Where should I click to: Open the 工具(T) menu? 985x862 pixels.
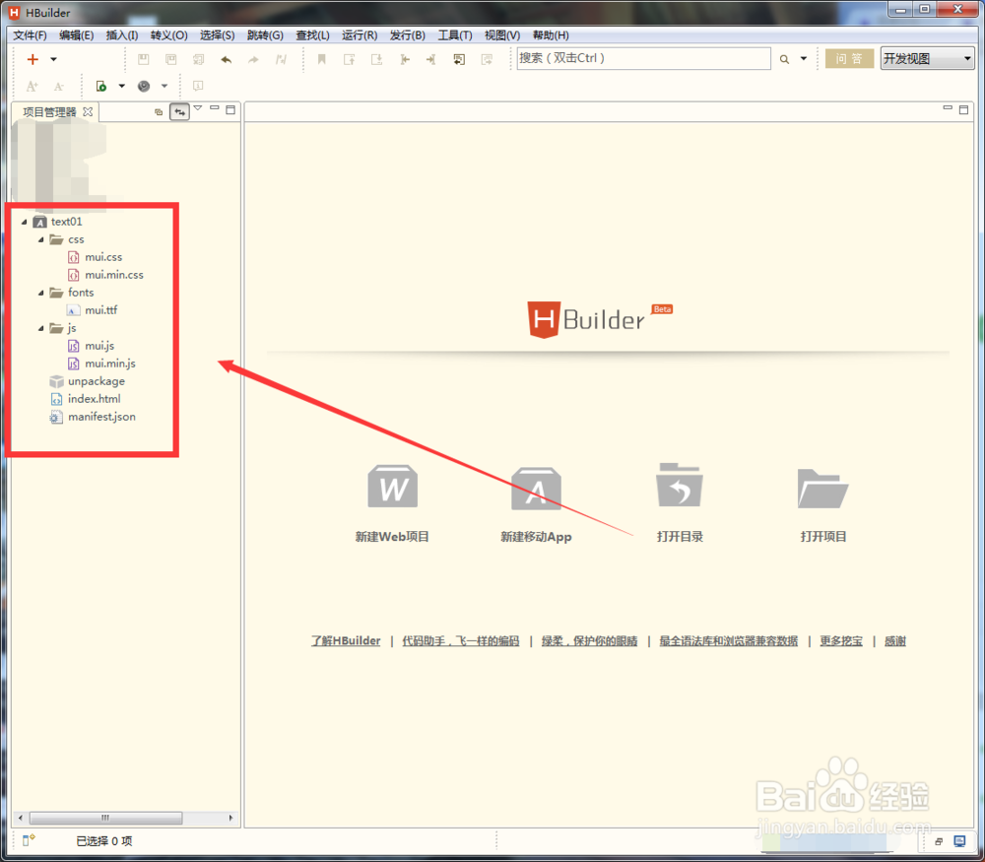(455, 35)
